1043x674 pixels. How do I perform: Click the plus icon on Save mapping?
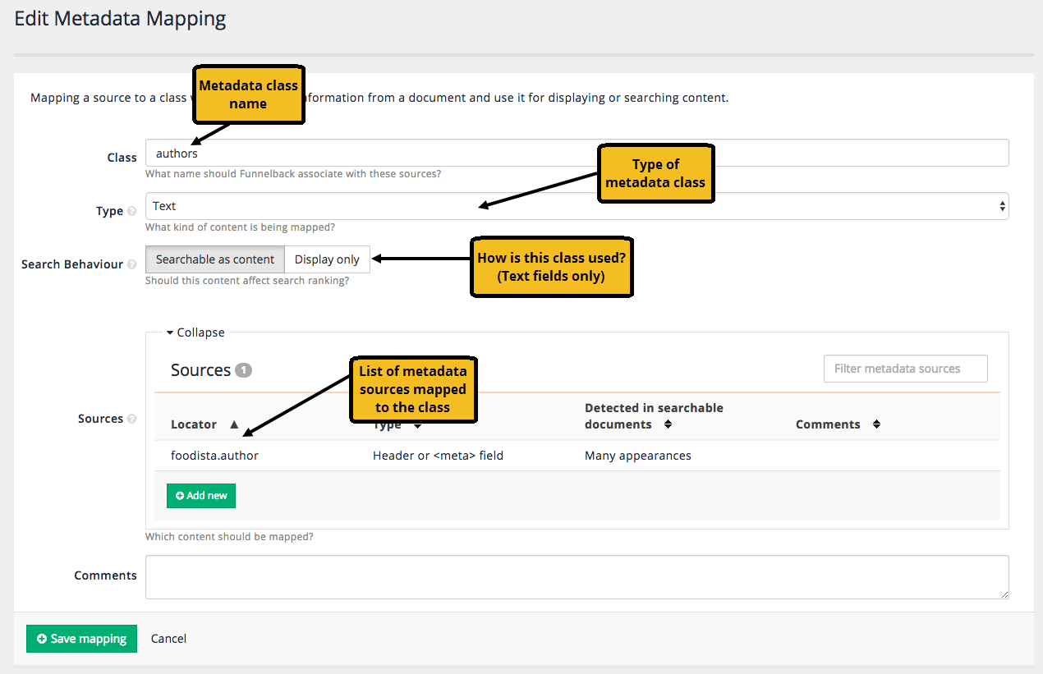pyautogui.click(x=42, y=639)
